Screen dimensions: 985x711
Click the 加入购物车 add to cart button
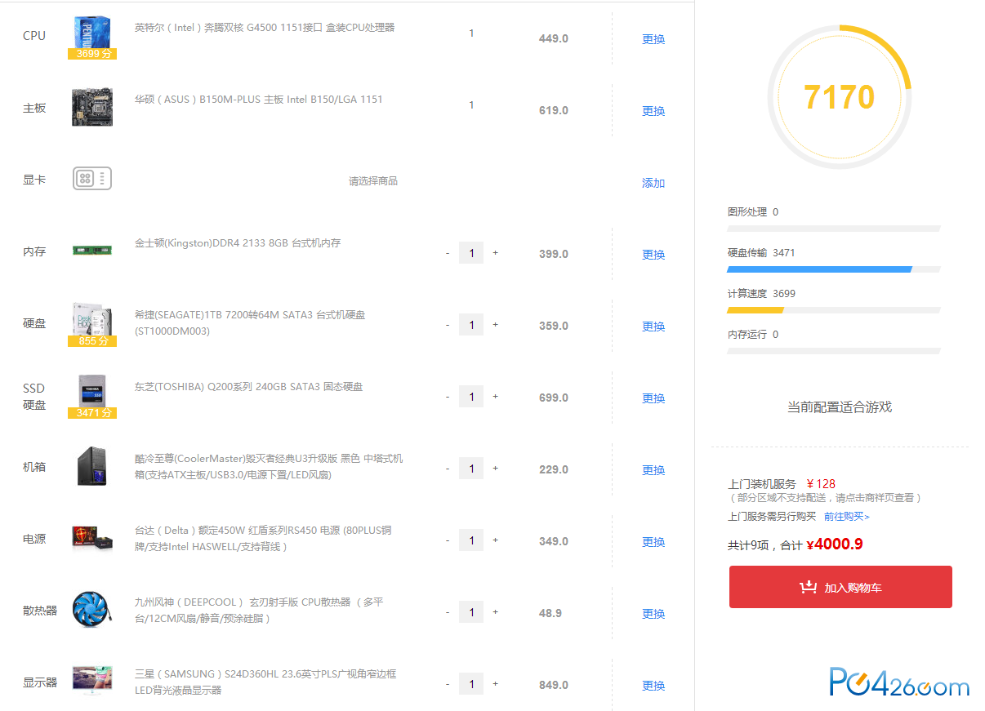pos(840,587)
